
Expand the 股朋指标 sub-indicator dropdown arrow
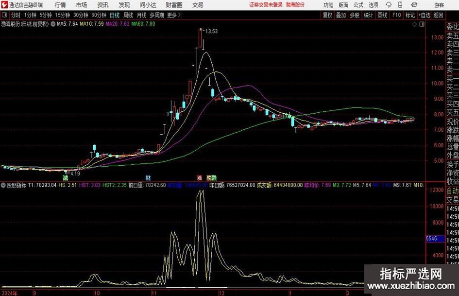click(x=3, y=185)
